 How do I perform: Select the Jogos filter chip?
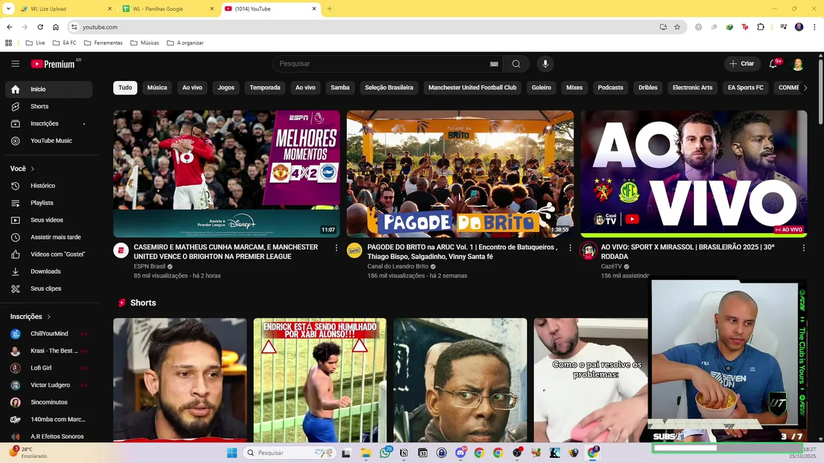[x=226, y=87]
